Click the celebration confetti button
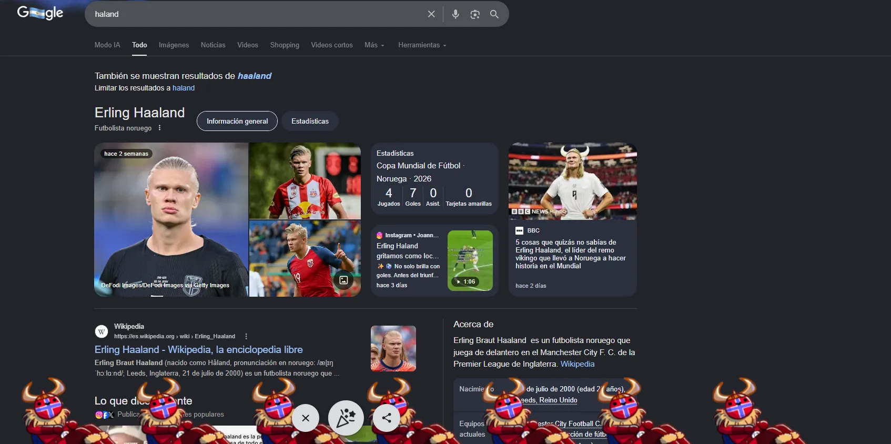This screenshot has height=444, width=891. (346, 418)
